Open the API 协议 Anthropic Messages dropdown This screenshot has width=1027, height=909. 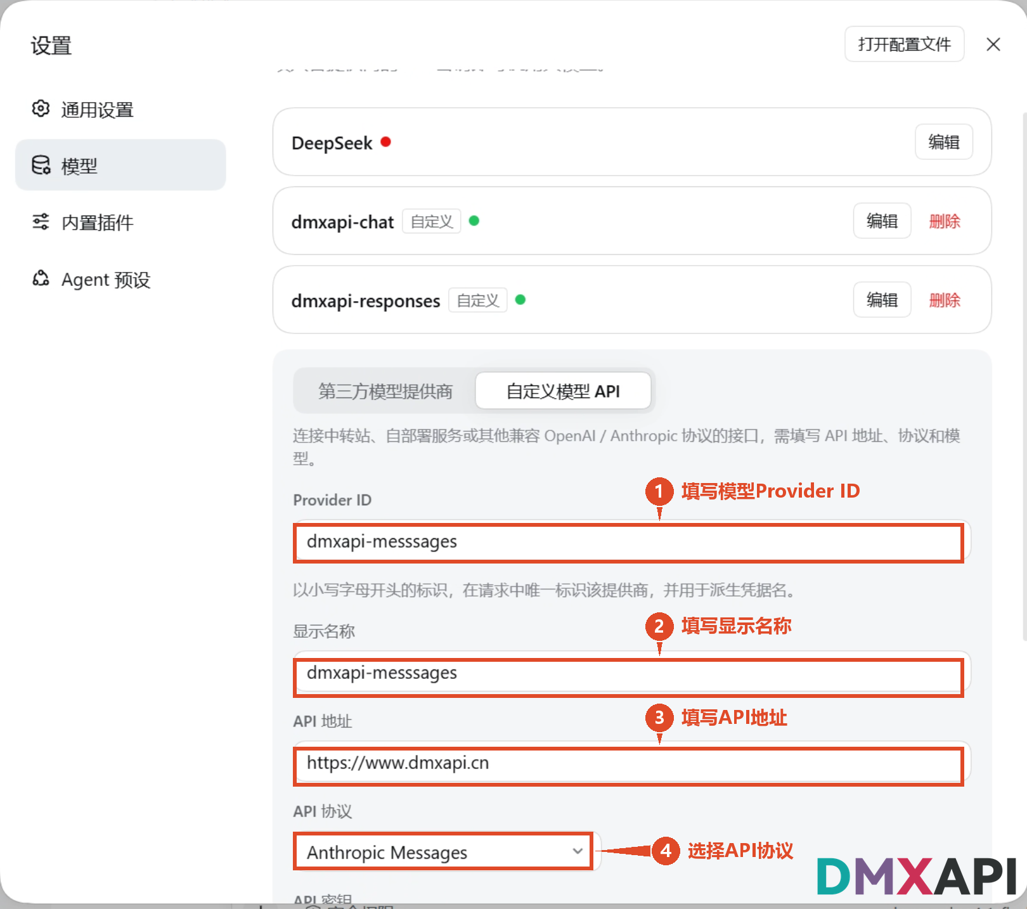coord(444,851)
